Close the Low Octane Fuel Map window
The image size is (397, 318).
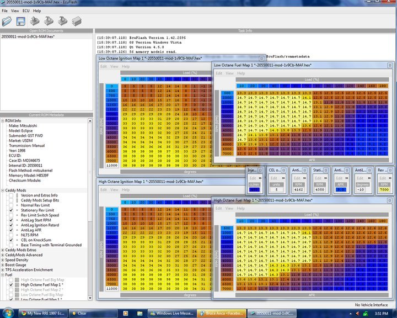pyautogui.click(x=389, y=65)
